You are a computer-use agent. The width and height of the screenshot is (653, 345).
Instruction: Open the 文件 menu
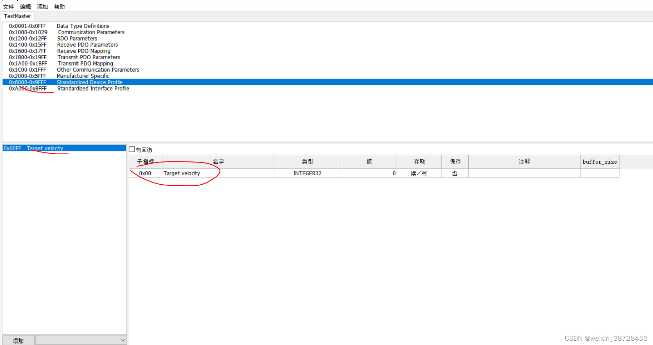point(9,7)
